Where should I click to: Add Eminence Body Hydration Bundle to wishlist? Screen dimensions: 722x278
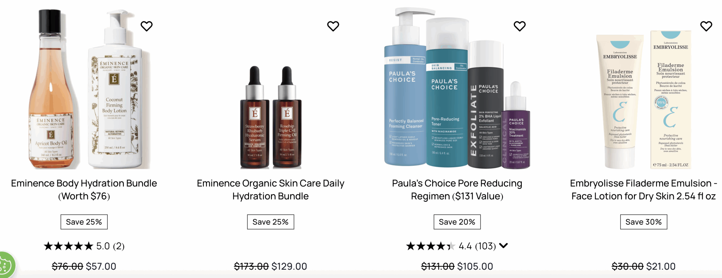(146, 26)
